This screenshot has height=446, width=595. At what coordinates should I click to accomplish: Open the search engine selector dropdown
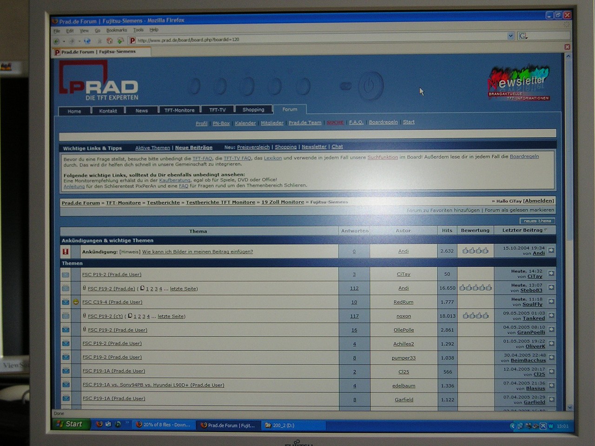(x=523, y=36)
